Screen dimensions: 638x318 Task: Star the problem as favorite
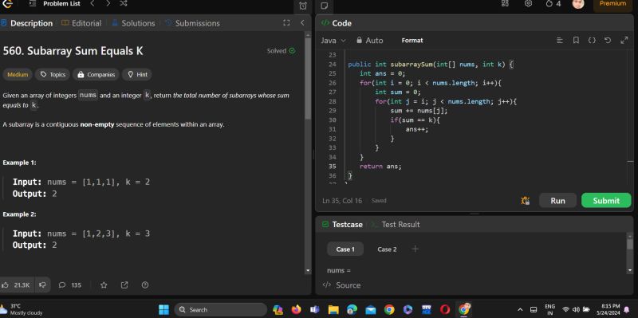[x=104, y=285]
